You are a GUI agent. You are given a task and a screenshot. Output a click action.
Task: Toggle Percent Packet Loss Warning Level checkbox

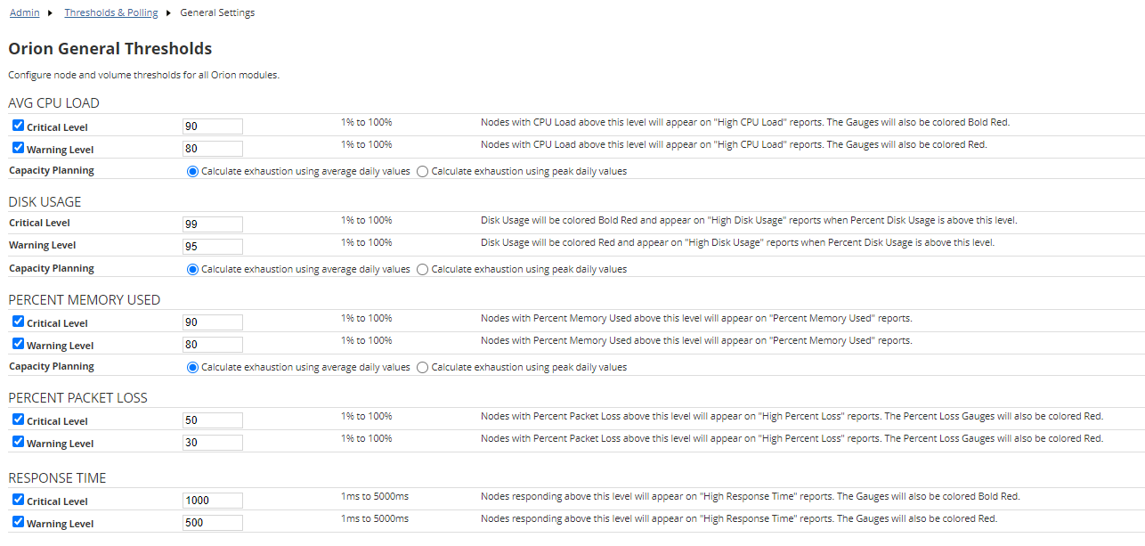(x=18, y=442)
